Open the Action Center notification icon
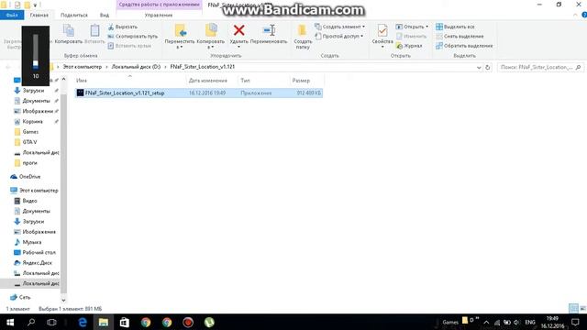 (x=575, y=322)
